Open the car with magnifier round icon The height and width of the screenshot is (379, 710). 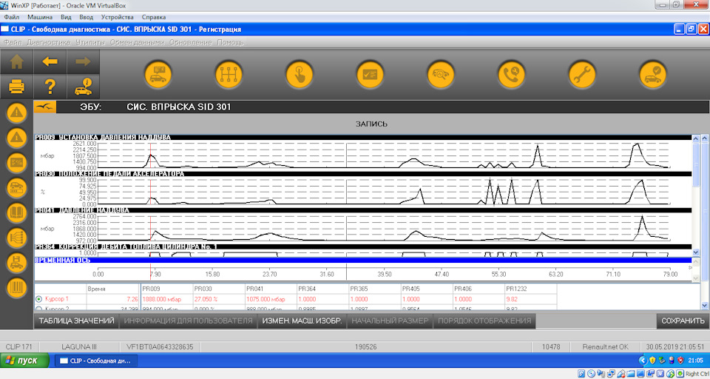coord(441,74)
